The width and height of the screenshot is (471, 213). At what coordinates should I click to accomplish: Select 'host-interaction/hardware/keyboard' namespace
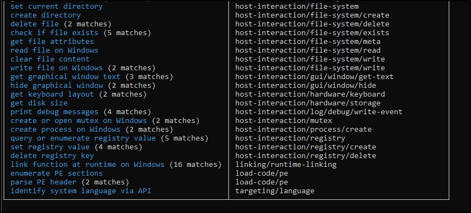[310, 94]
